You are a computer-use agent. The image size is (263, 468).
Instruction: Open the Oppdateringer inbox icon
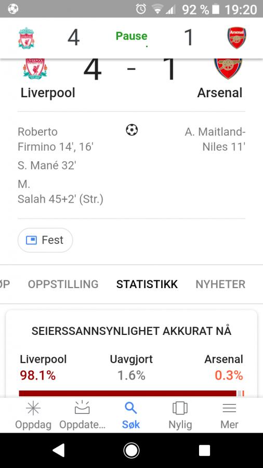pos(82,408)
